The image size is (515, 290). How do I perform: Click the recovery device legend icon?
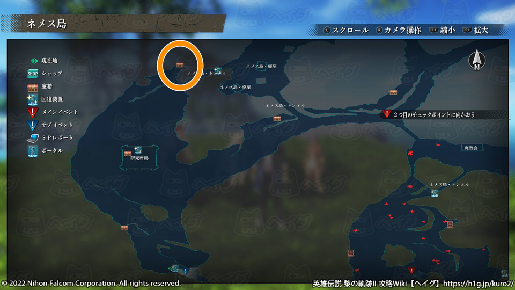click(33, 99)
